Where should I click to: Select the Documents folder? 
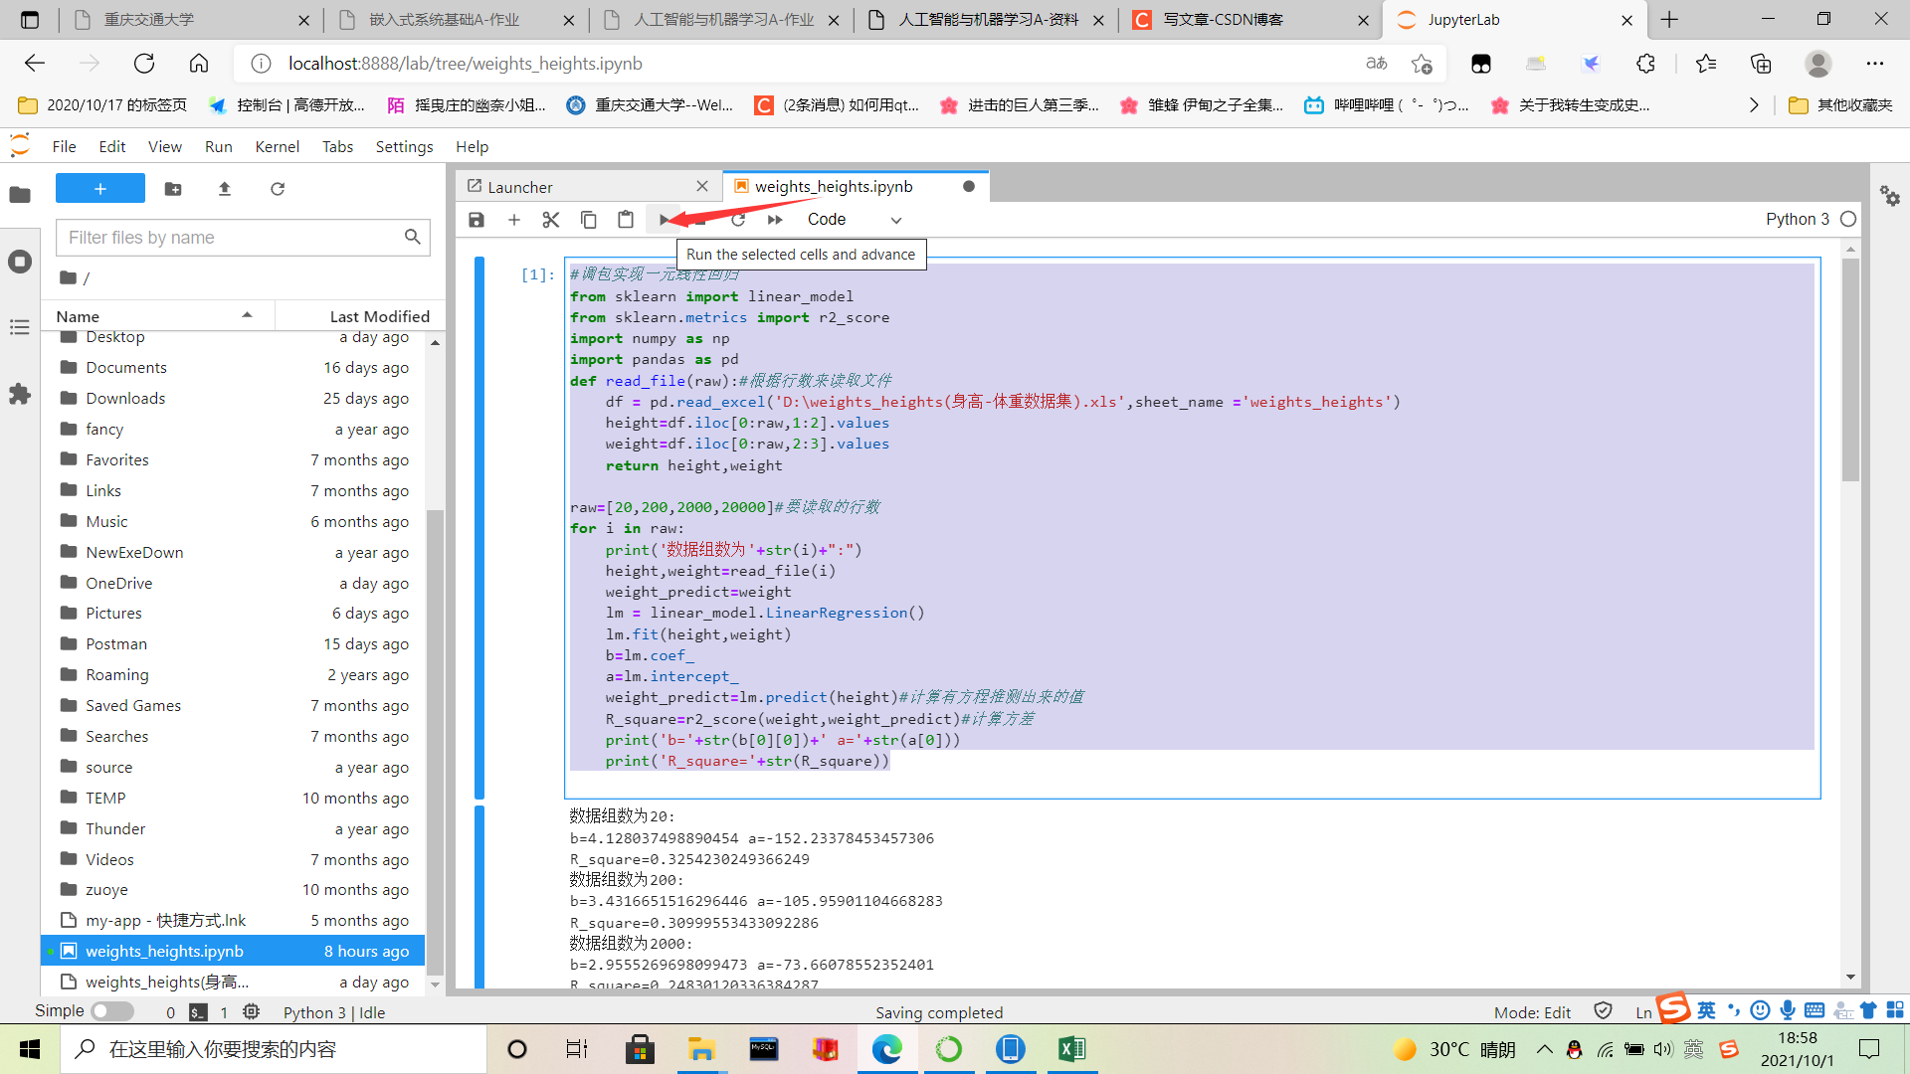(x=233, y=368)
